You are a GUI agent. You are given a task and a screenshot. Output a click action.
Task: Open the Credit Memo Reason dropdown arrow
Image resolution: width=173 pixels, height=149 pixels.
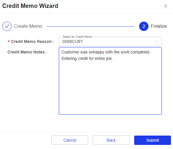157,42
